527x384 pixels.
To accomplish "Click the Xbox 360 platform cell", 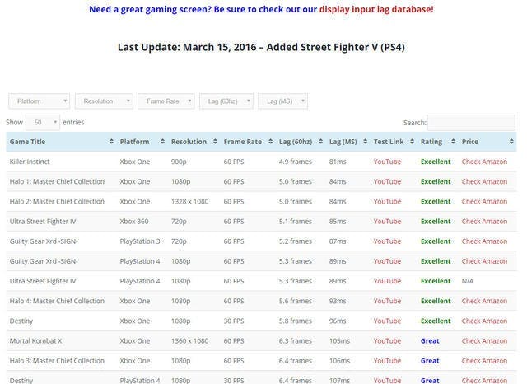I will point(133,222).
